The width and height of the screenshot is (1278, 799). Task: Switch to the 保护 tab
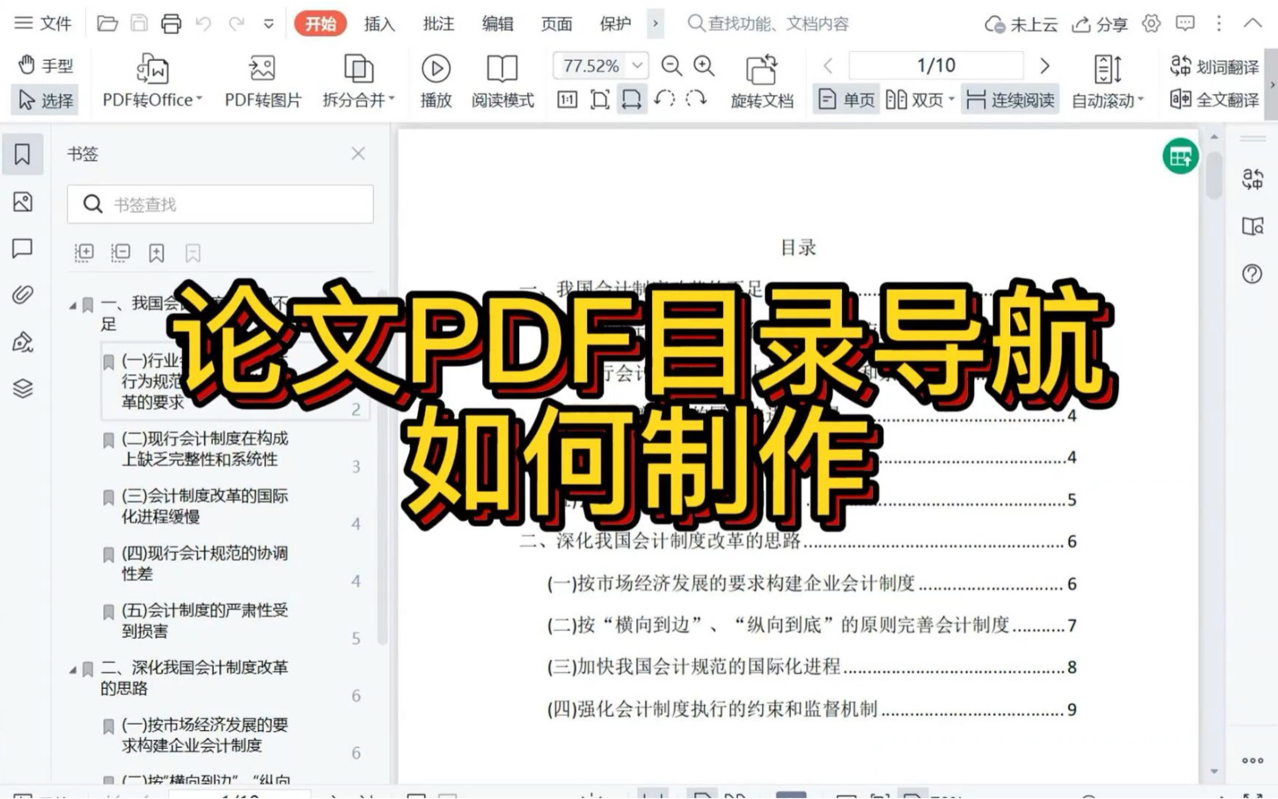(615, 23)
